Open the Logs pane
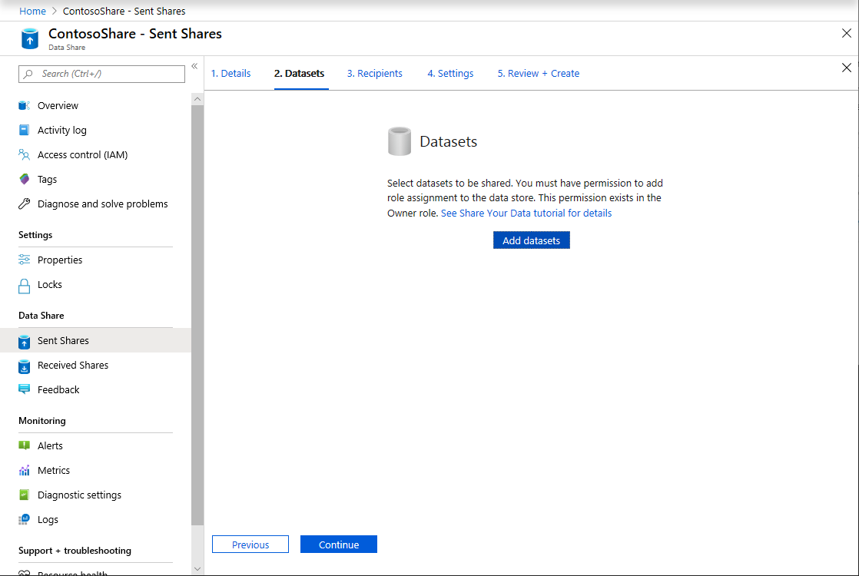 click(x=46, y=519)
